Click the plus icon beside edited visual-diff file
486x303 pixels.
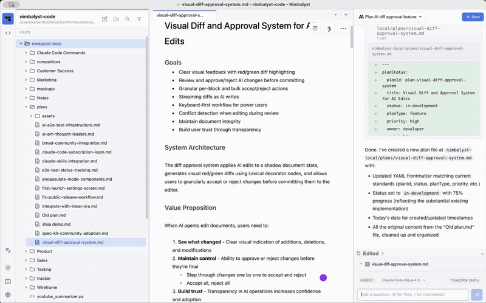(361, 264)
